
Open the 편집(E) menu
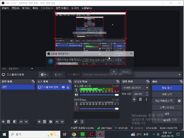point(16,8)
